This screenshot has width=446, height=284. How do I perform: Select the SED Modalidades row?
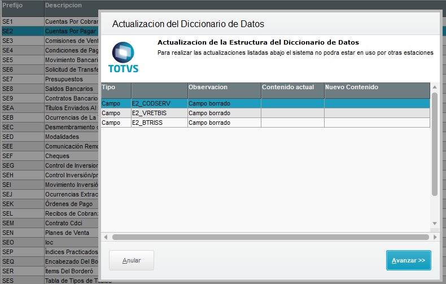click(50, 137)
